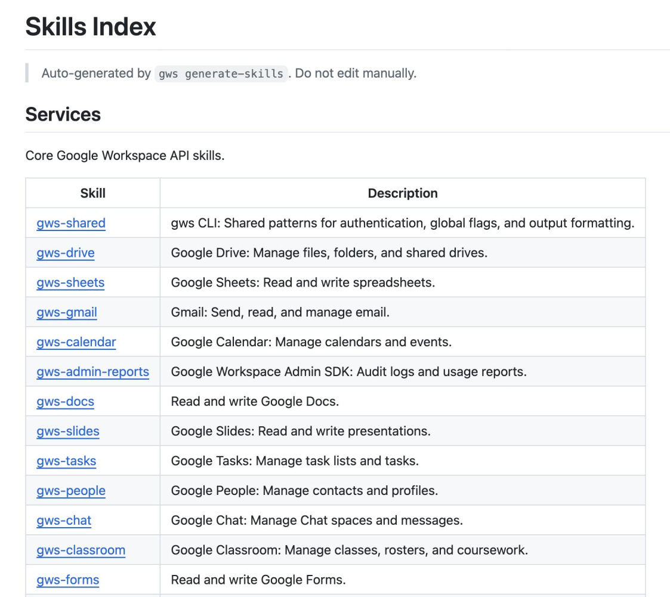Viewport: 670px width, 597px height.
Task: Click 'Core Google Workspace API skills.' text
Action: click(x=125, y=155)
